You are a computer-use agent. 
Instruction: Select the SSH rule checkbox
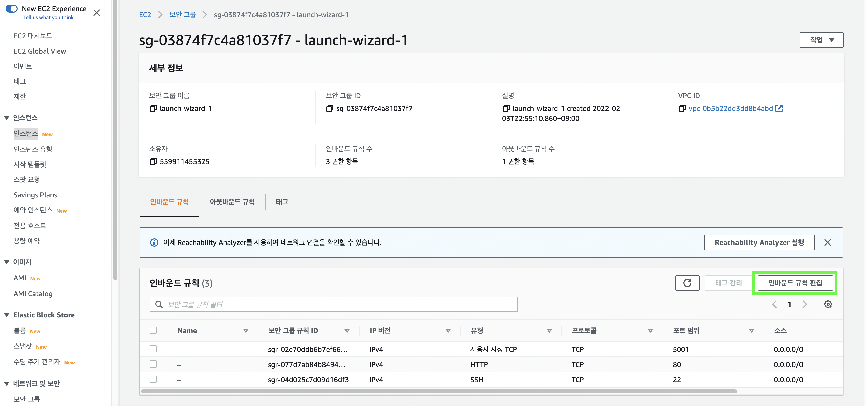click(153, 379)
